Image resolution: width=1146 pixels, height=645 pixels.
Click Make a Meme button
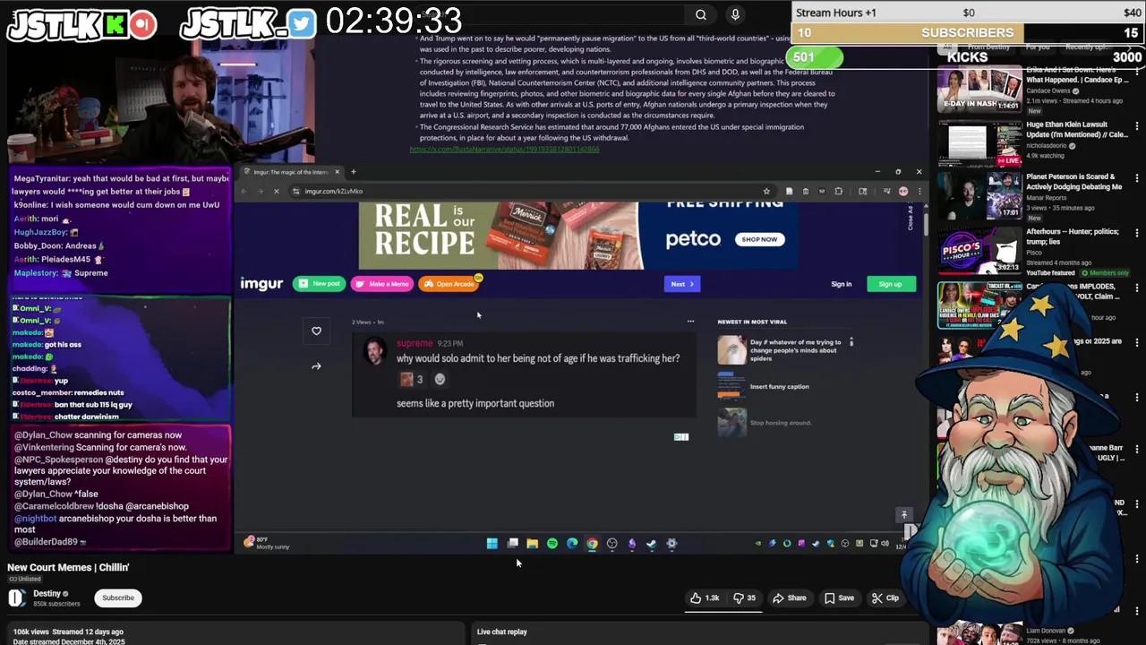tap(382, 284)
